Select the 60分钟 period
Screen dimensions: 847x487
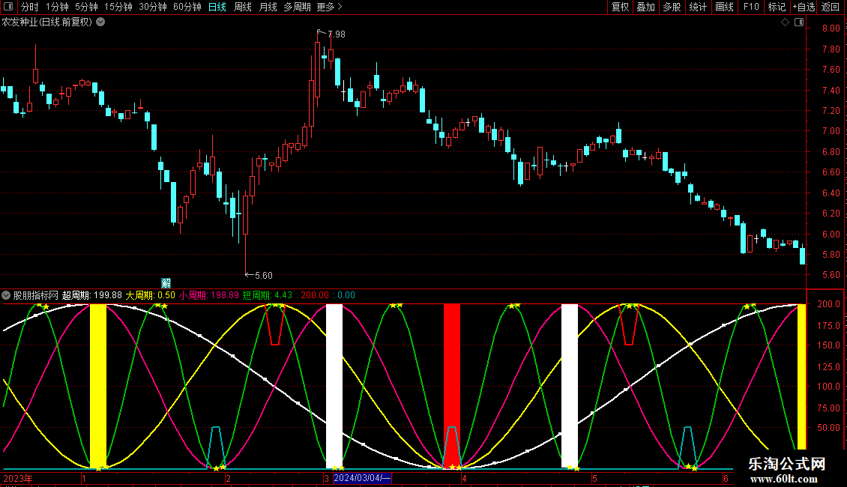click(x=187, y=7)
